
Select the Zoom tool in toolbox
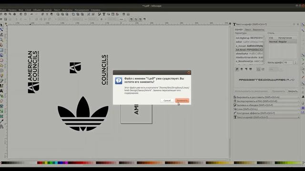click(1, 40)
